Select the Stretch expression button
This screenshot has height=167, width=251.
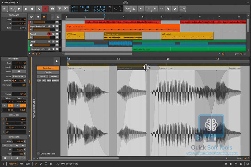[43, 77]
